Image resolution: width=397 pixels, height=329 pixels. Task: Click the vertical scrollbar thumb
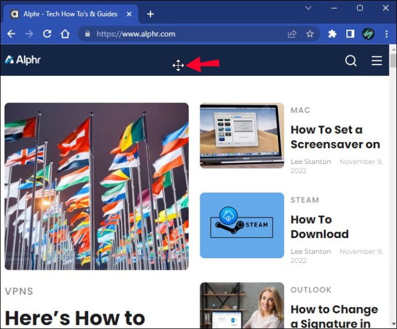pyautogui.click(x=393, y=60)
